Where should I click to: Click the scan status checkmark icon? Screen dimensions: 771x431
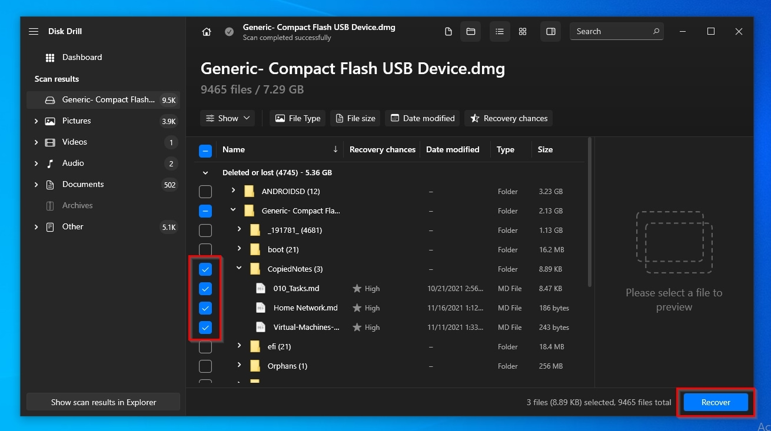point(229,32)
